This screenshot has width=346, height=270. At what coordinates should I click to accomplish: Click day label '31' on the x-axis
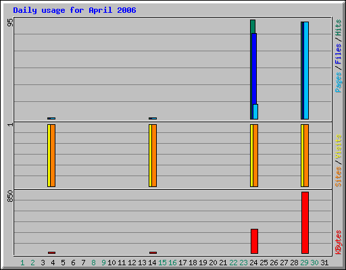point(324,263)
